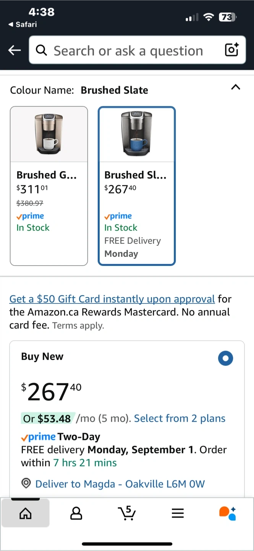Screen dimensions: 254x551
Task: Tap the back arrow icon
Action: (15, 50)
